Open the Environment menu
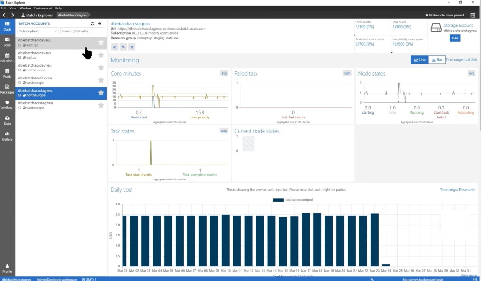481x281 pixels. pyautogui.click(x=43, y=8)
